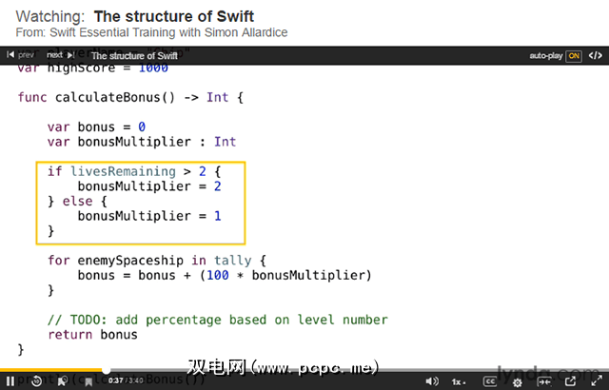609x390 pixels.
Task: Click the paused video code frame
Action: (x=304, y=217)
